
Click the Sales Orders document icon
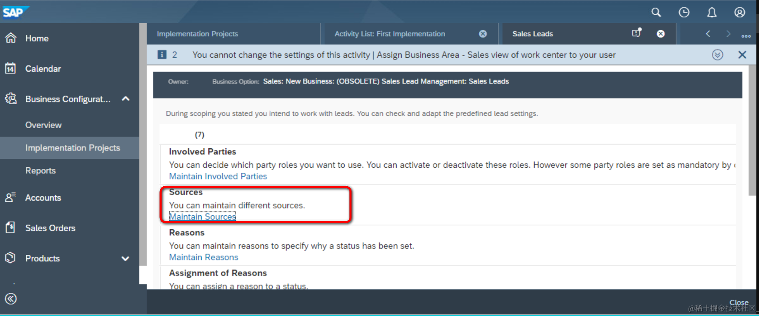point(11,228)
